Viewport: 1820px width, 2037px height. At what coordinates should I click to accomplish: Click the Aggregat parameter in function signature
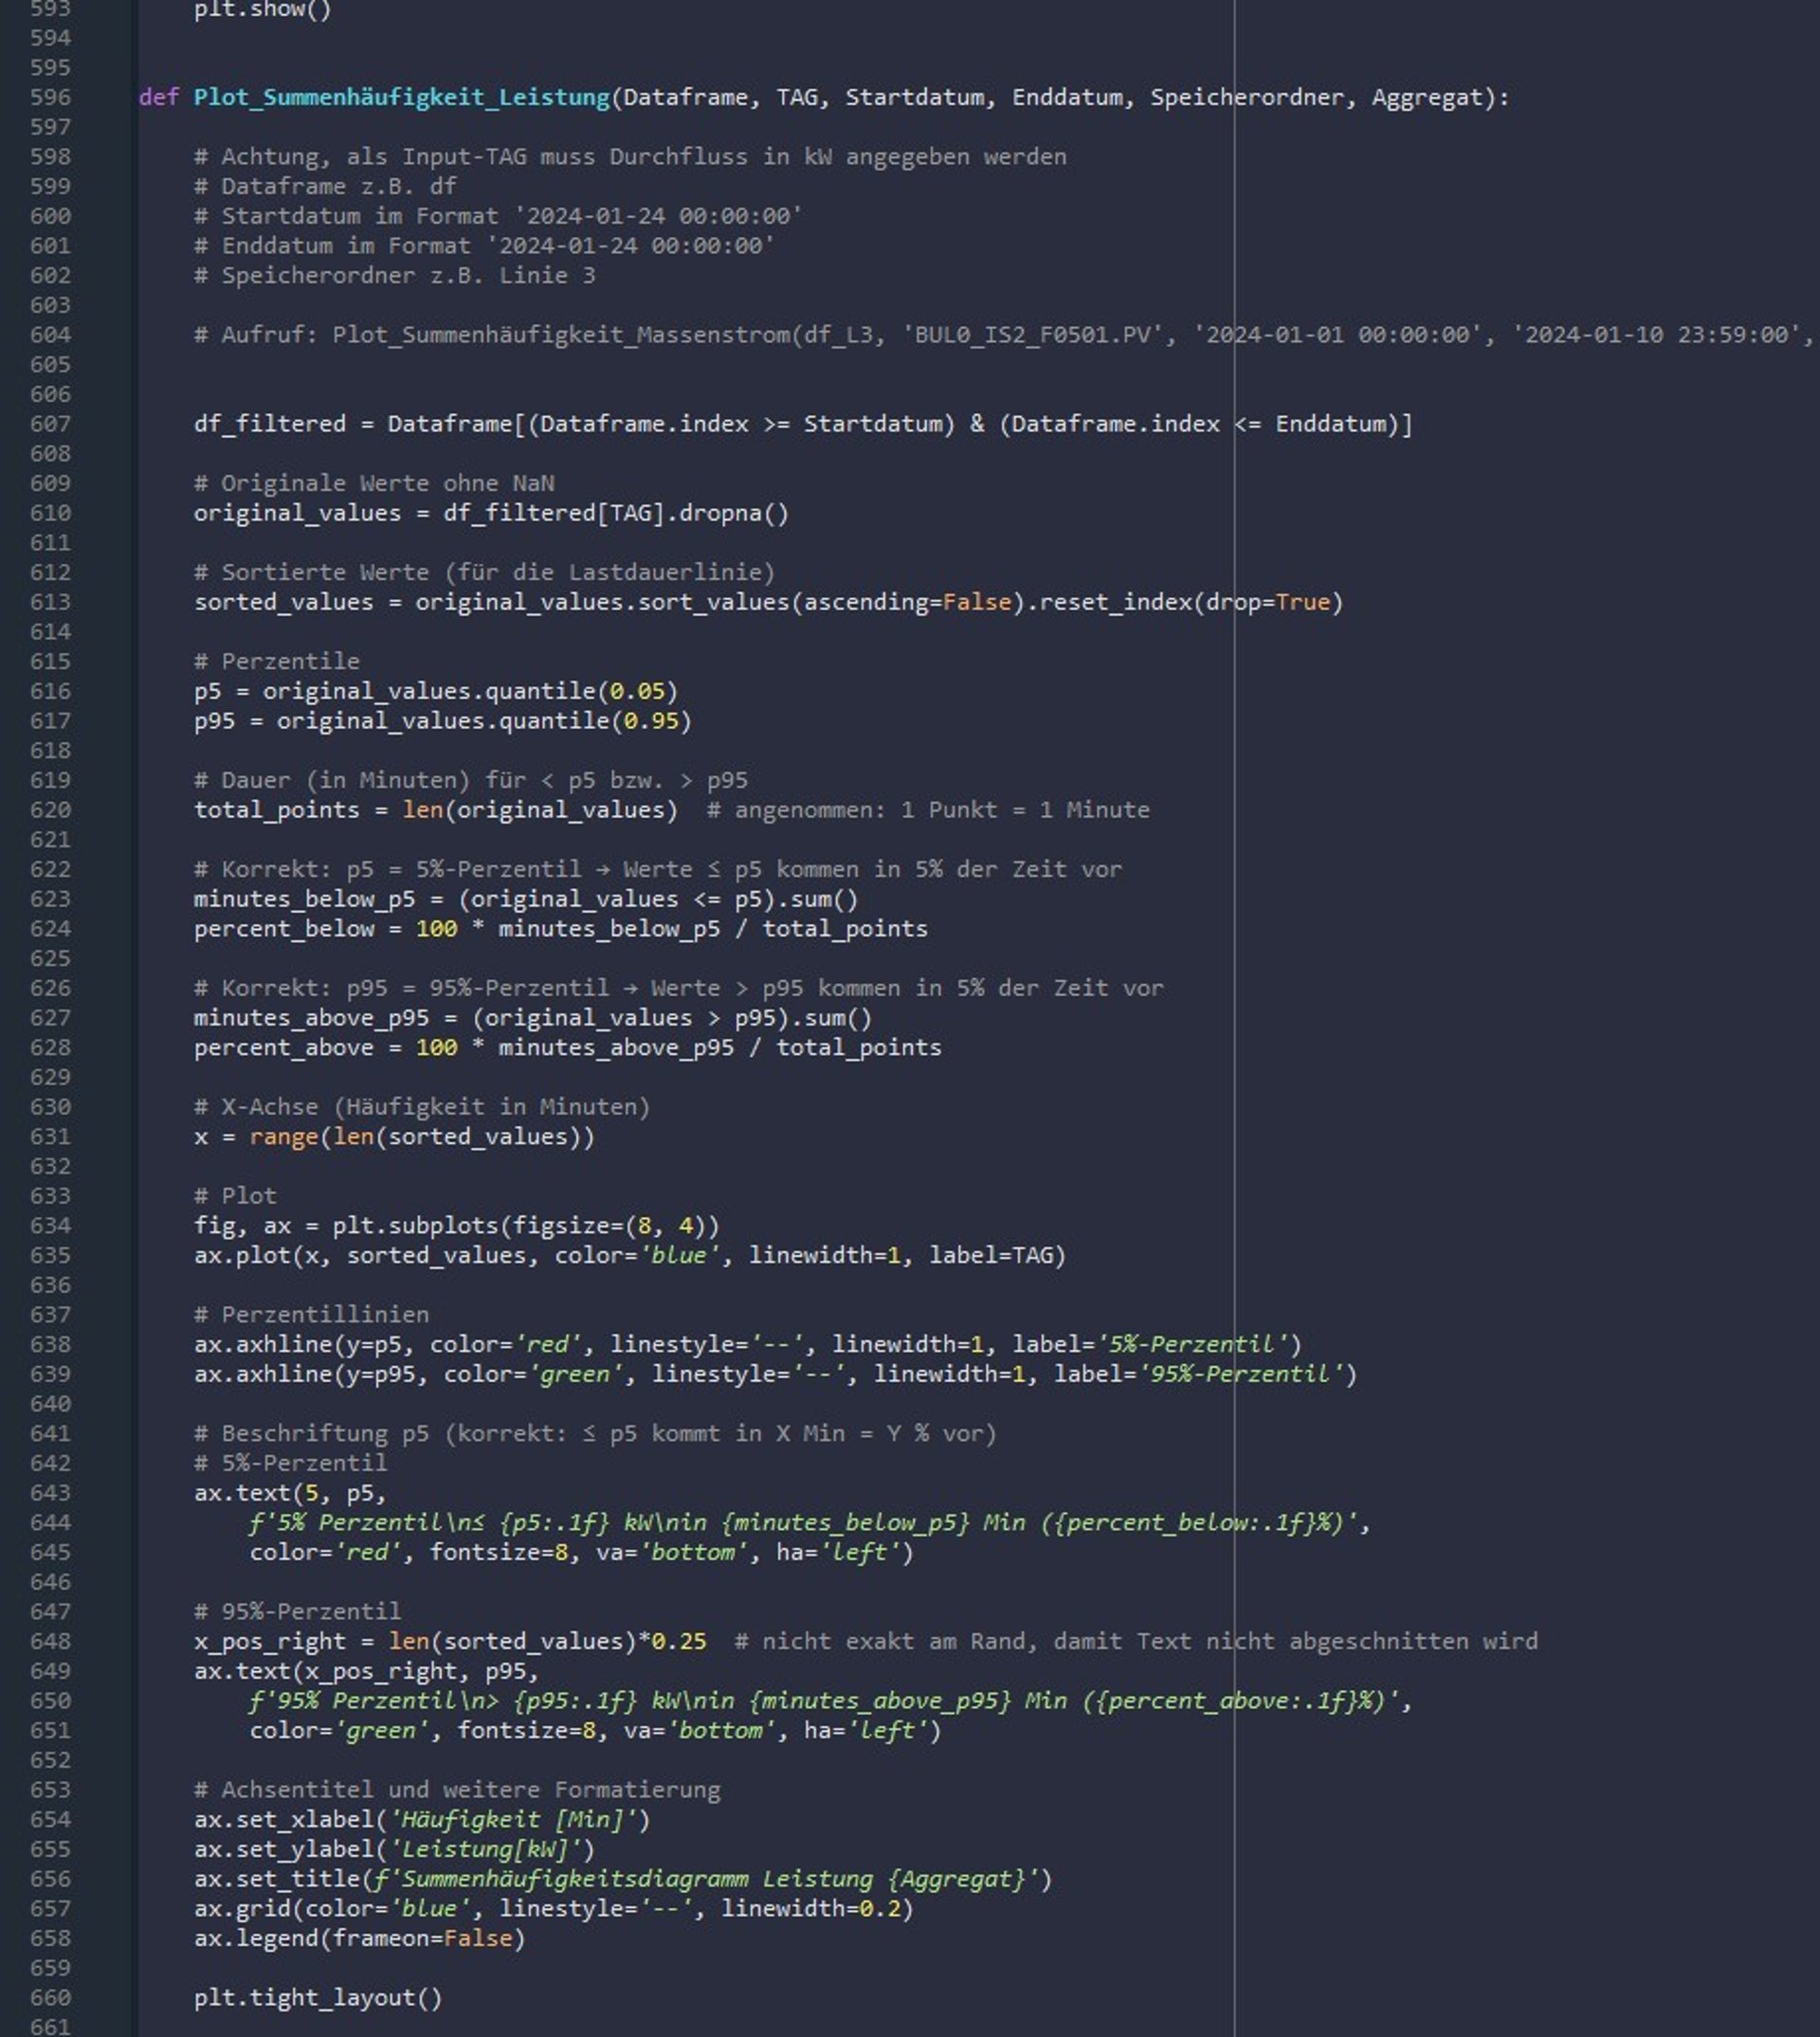click(x=1426, y=97)
